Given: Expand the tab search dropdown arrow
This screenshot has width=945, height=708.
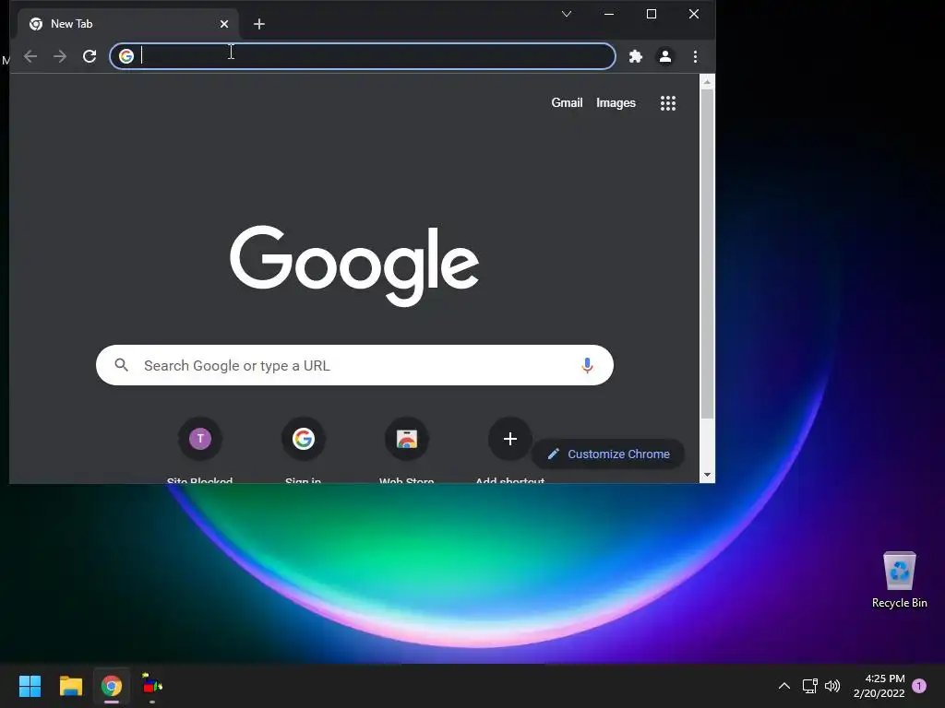Looking at the screenshot, I should 567,14.
